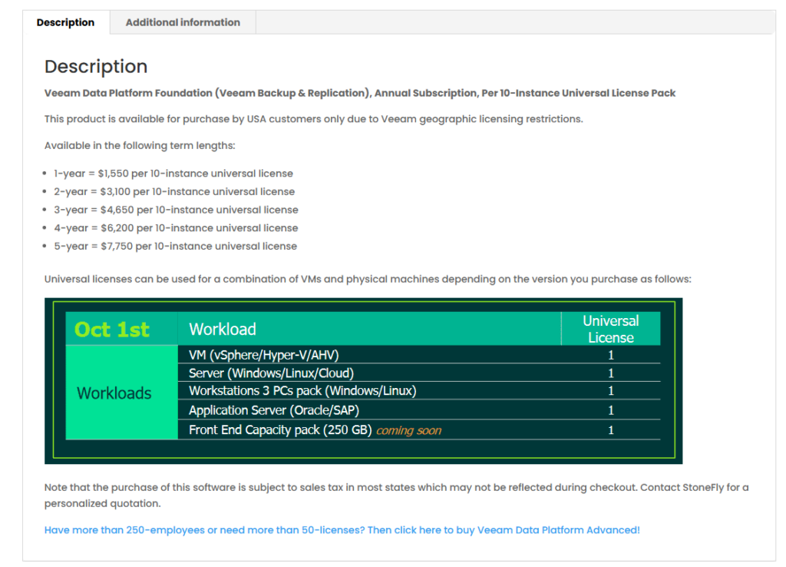The image size is (786, 567).
Task: Click the Description heading
Action: coord(96,67)
